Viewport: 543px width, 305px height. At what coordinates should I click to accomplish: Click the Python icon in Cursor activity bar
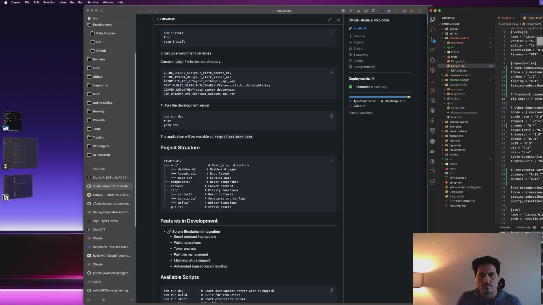click(x=432, y=141)
